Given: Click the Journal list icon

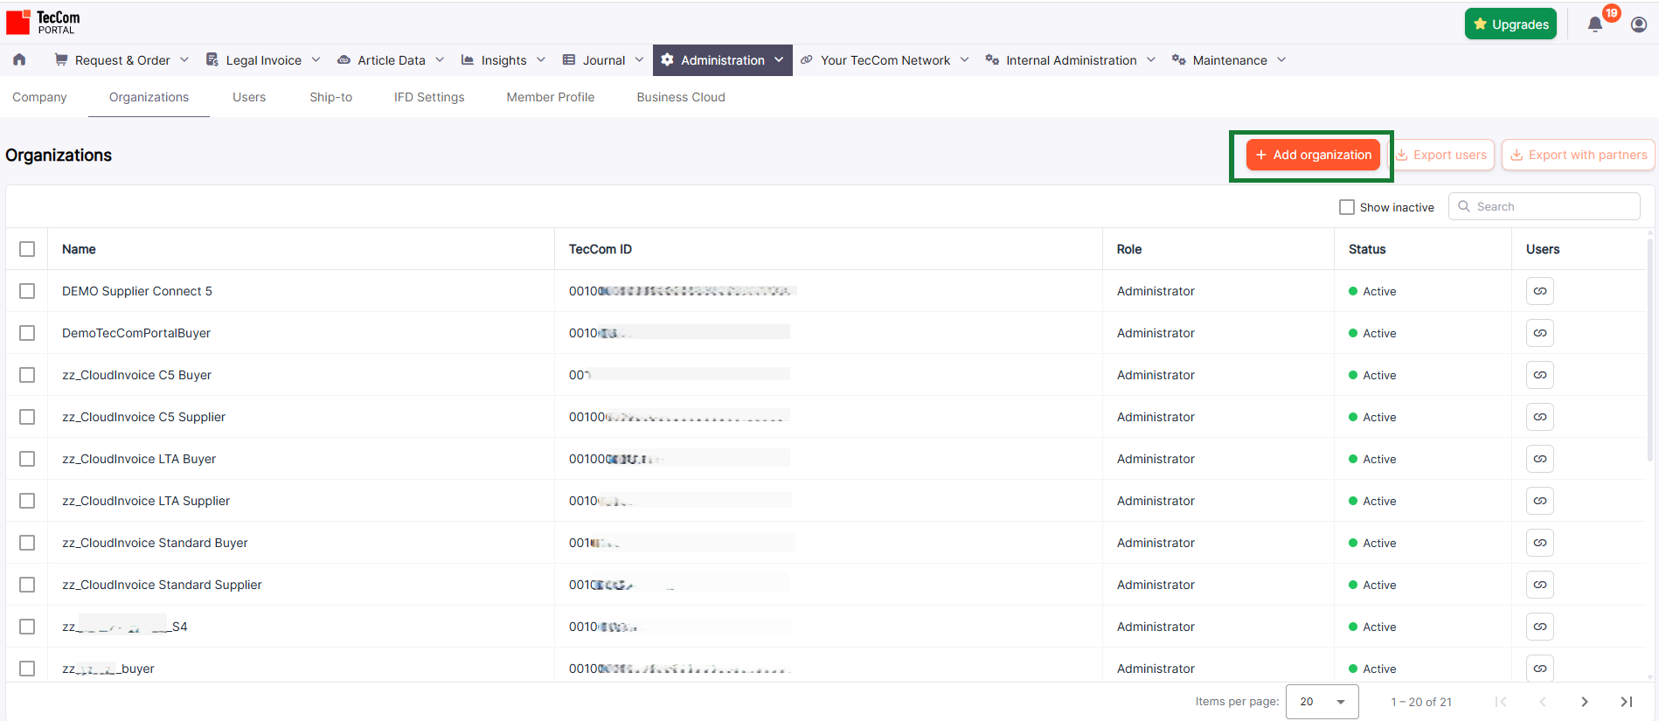Looking at the screenshot, I should 569,59.
